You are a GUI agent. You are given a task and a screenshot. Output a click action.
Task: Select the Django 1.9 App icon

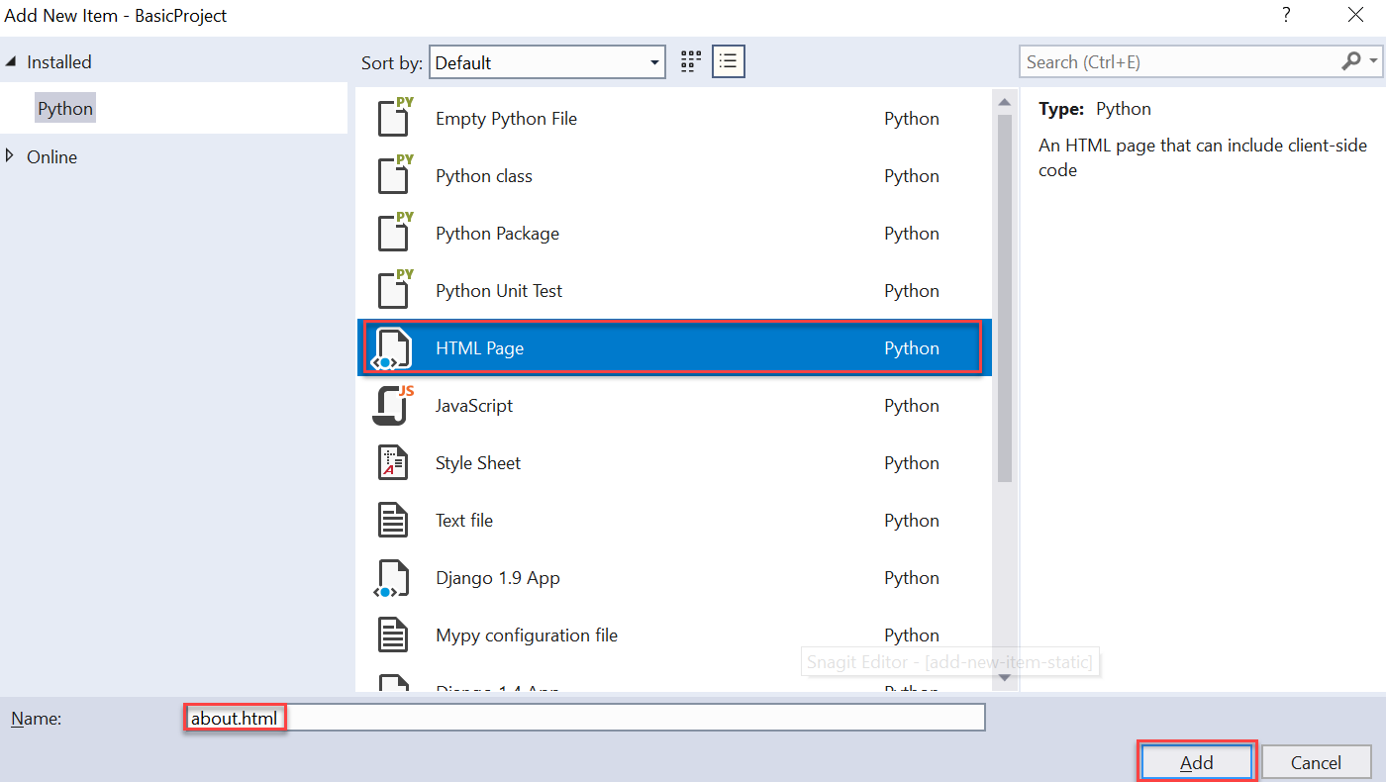[394, 577]
